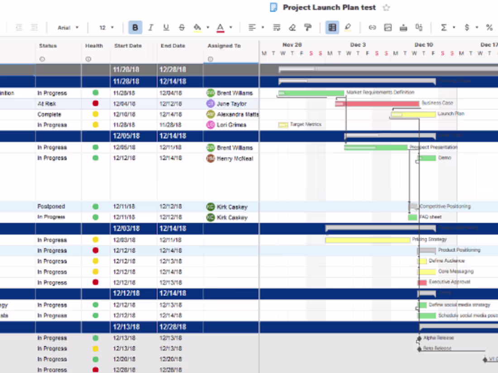The image size is (498, 373).
Task: Star the sheet as a favorite
Action: 387,7
